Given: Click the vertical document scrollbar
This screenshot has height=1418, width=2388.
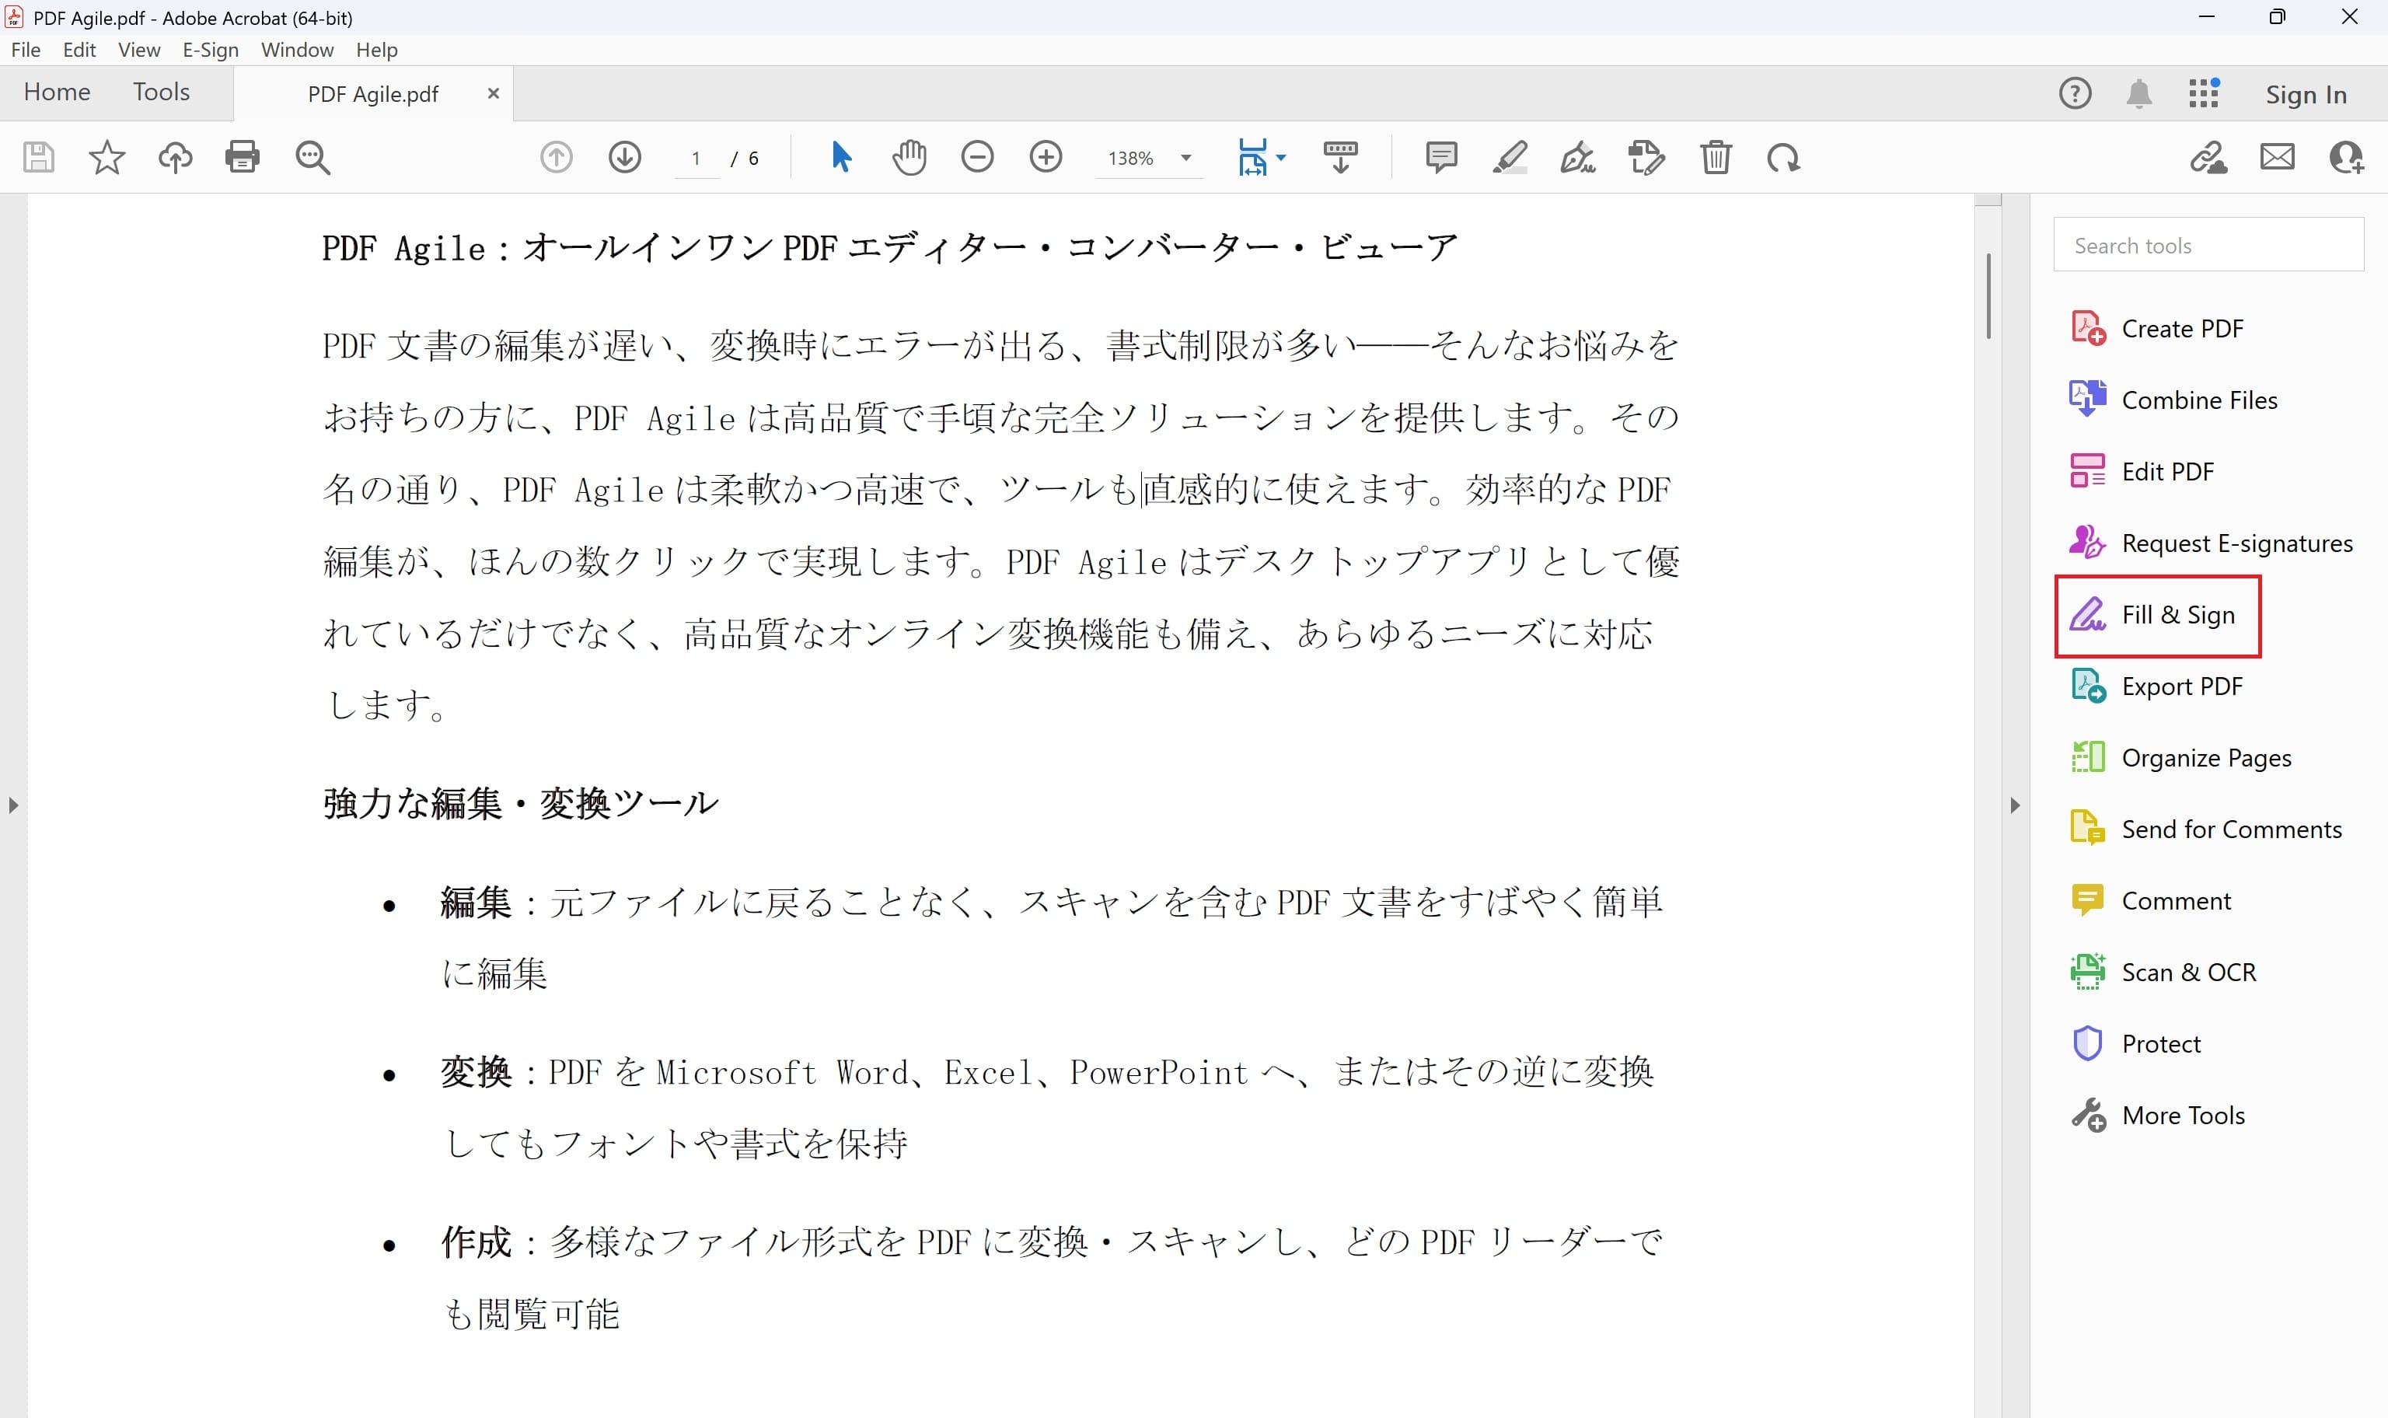Looking at the screenshot, I should pos(1987,296).
